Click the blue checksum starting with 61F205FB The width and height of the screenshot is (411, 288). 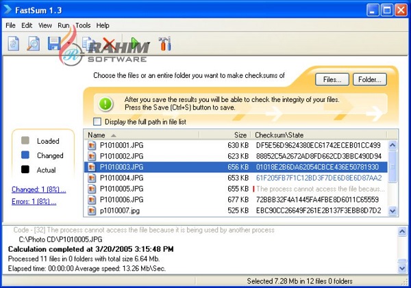tap(319, 178)
